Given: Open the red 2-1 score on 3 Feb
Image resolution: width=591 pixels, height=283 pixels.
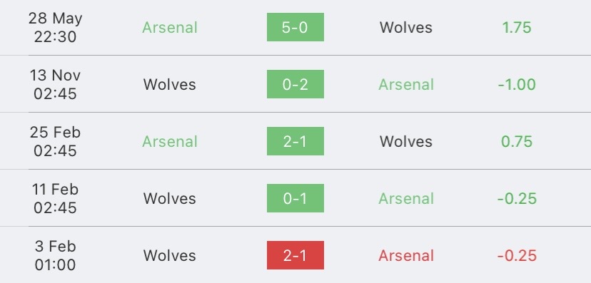Looking at the screenshot, I should [295, 255].
